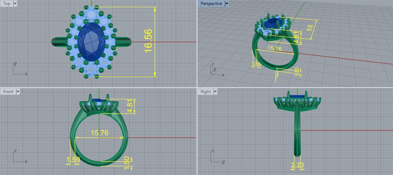Screen dimensions: 393x175
Task: Open the Perspective viewport dropdown menu arrow
Action: click(x=227, y=4)
